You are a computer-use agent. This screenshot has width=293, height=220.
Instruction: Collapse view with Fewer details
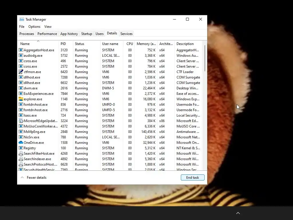point(33,178)
